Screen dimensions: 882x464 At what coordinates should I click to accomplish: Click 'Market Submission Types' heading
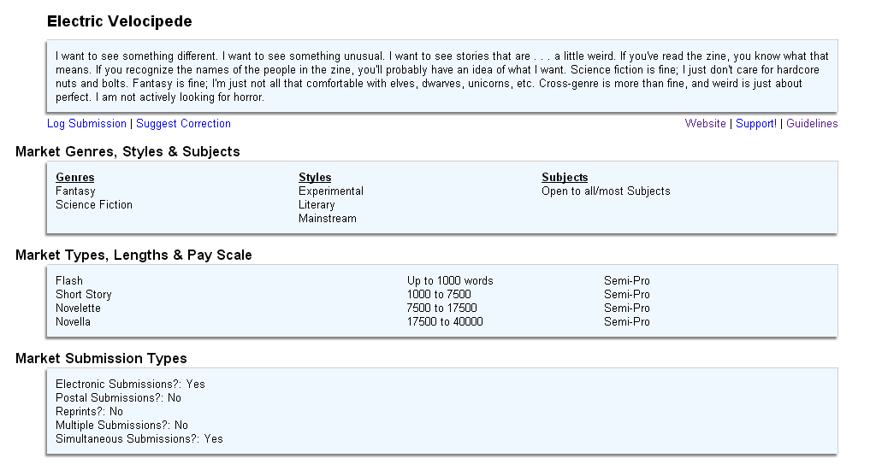pos(101,358)
